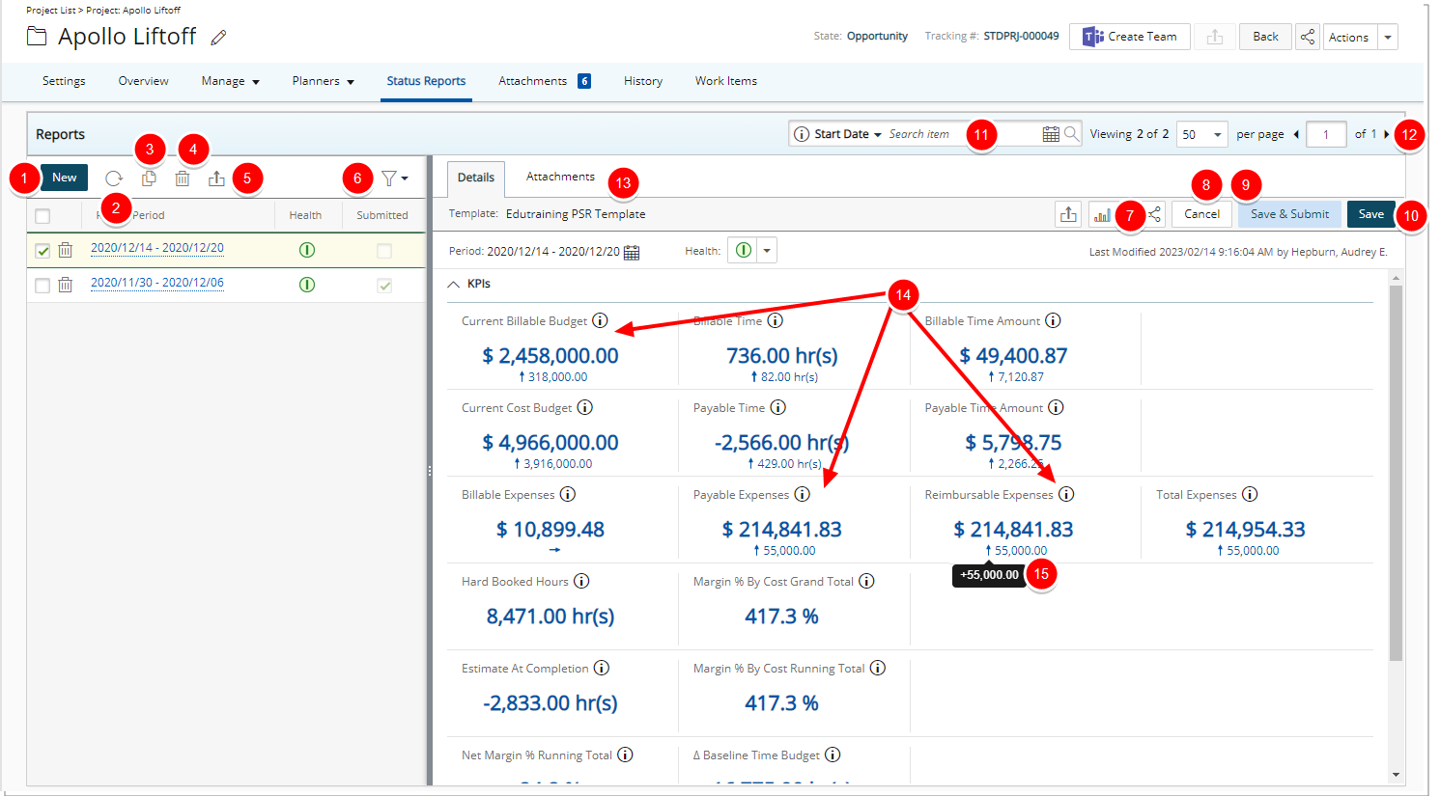Click the info icon for Payable Expenses
Viewport: 1440px width, 796px height.
[x=802, y=494]
